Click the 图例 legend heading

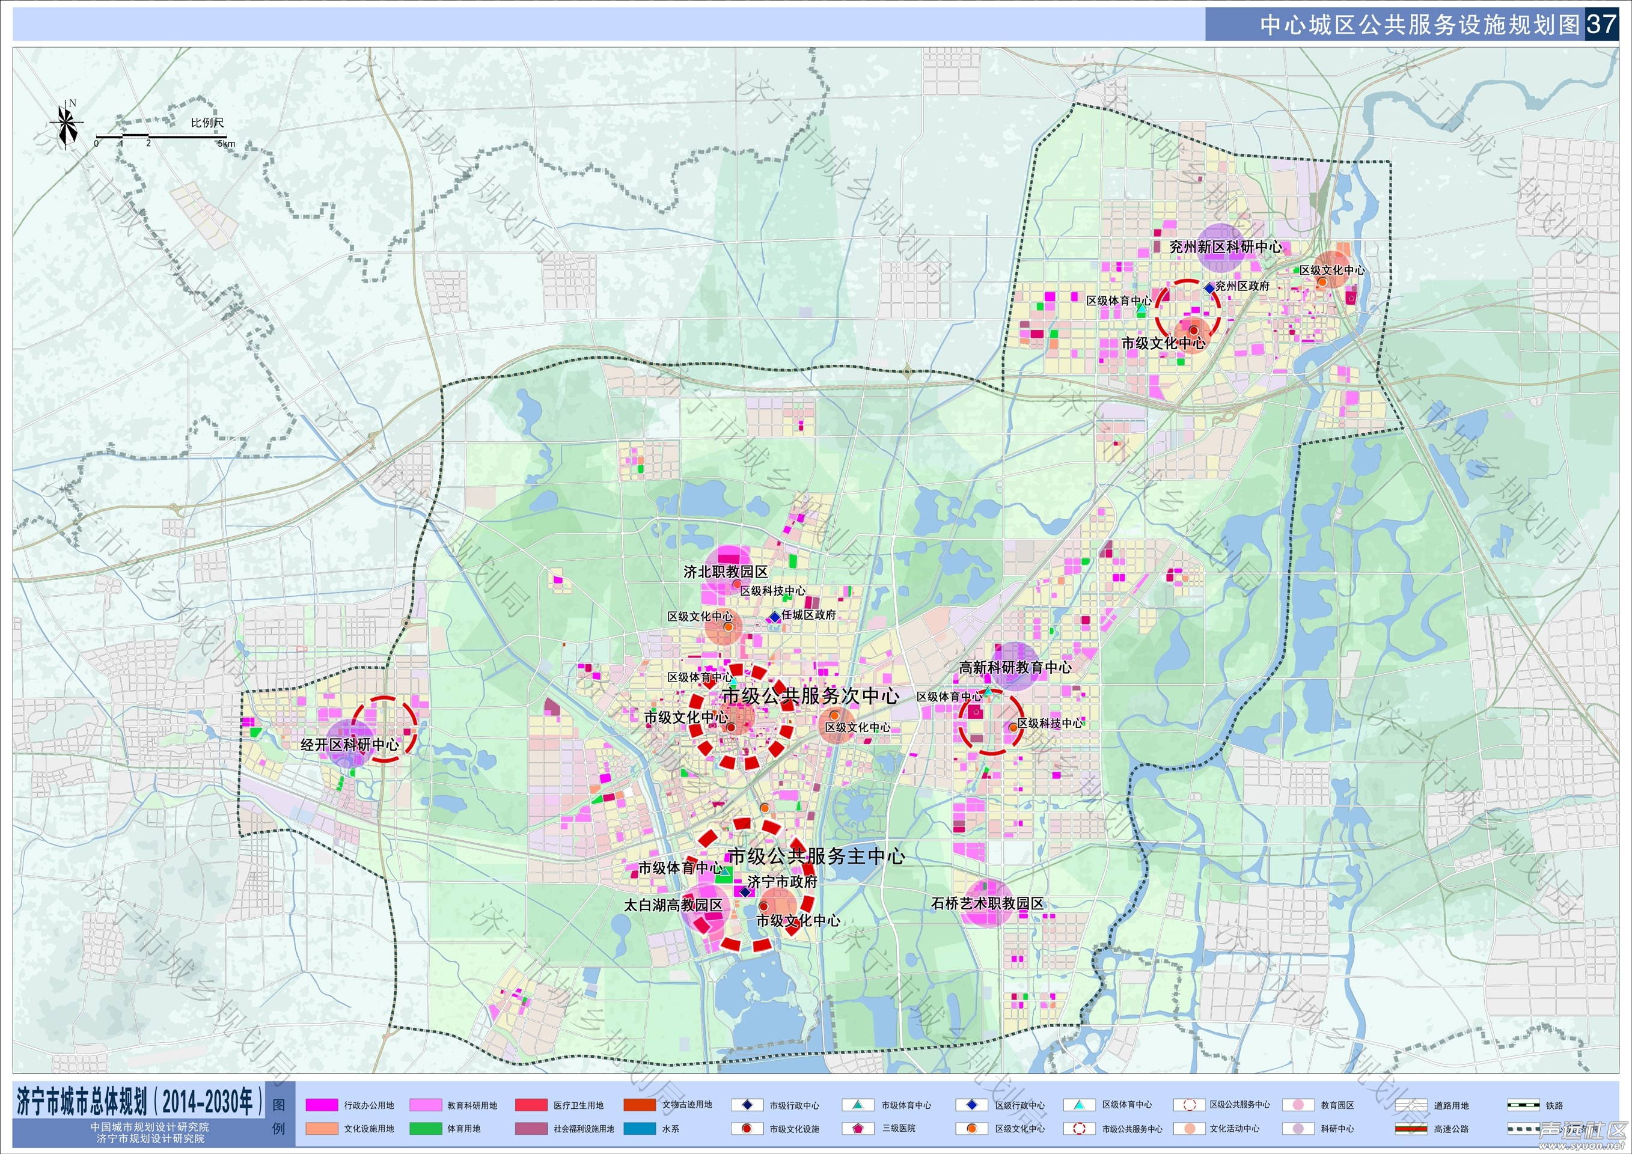pos(280,1116)
